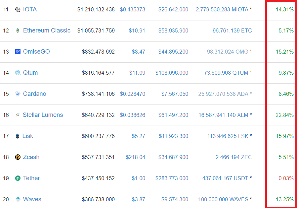Viewport: 297px width, 209px height.
Task: Click supply 25.927.070.538 ADA
Action: (223, 94)
